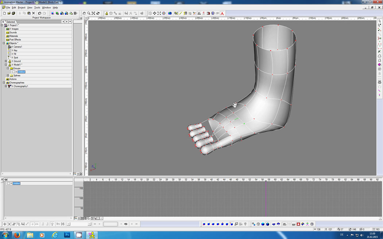Expand the Ground object node
Screen dimensions: 383x239
[6, 61]
